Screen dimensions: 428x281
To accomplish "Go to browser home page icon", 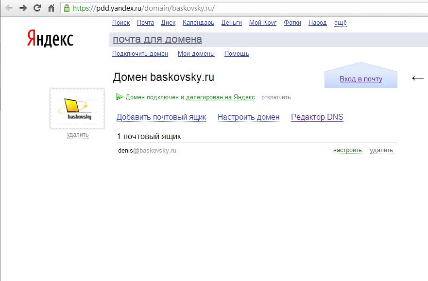I will tap(51, 8).
